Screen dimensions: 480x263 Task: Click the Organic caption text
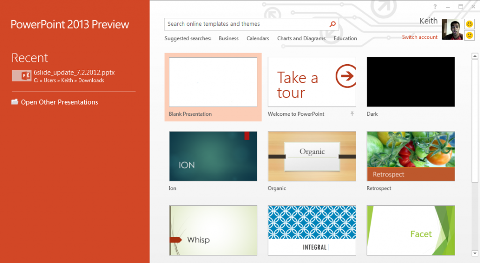coord(277,188)
